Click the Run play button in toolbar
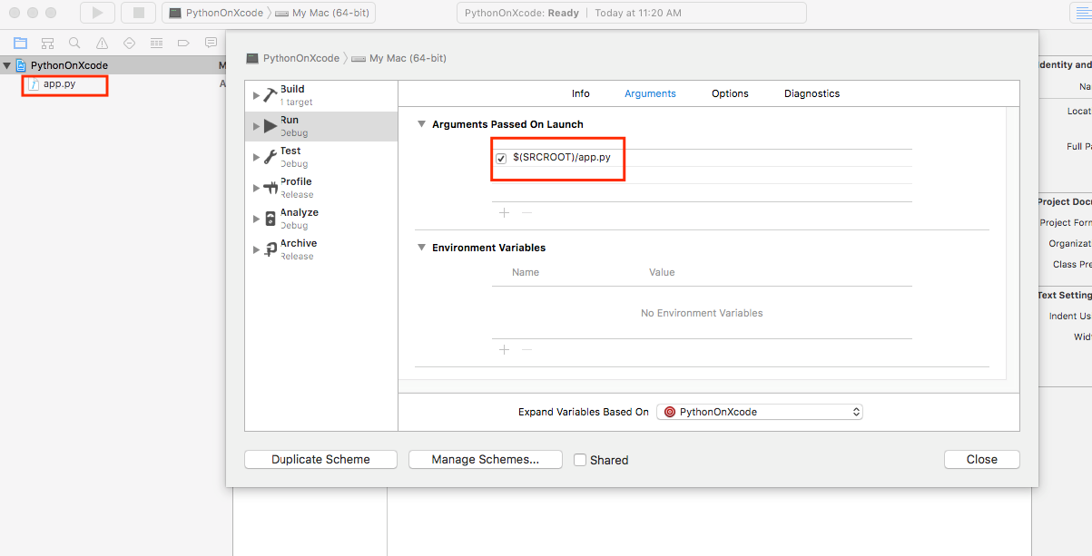Image resolution: width=1092 pixels, height=556 pixels. point(97,13)
